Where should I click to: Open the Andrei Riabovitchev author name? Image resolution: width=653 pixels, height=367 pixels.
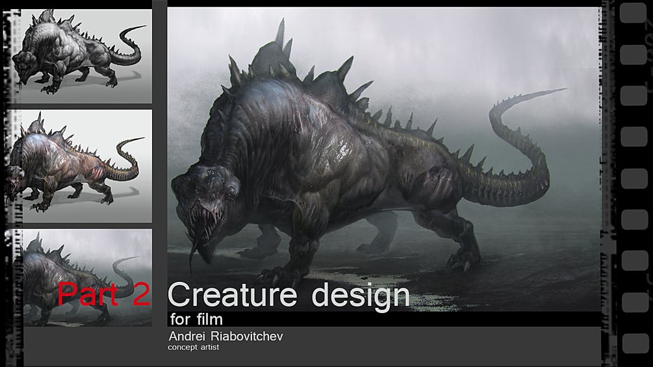coord(225,336)
